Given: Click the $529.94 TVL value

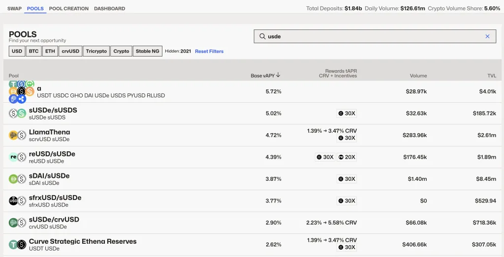Looking at the screenshot, I should click(486, 200).
